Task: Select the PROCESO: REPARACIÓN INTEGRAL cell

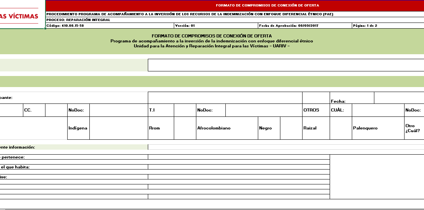Action: coord(235,20)
